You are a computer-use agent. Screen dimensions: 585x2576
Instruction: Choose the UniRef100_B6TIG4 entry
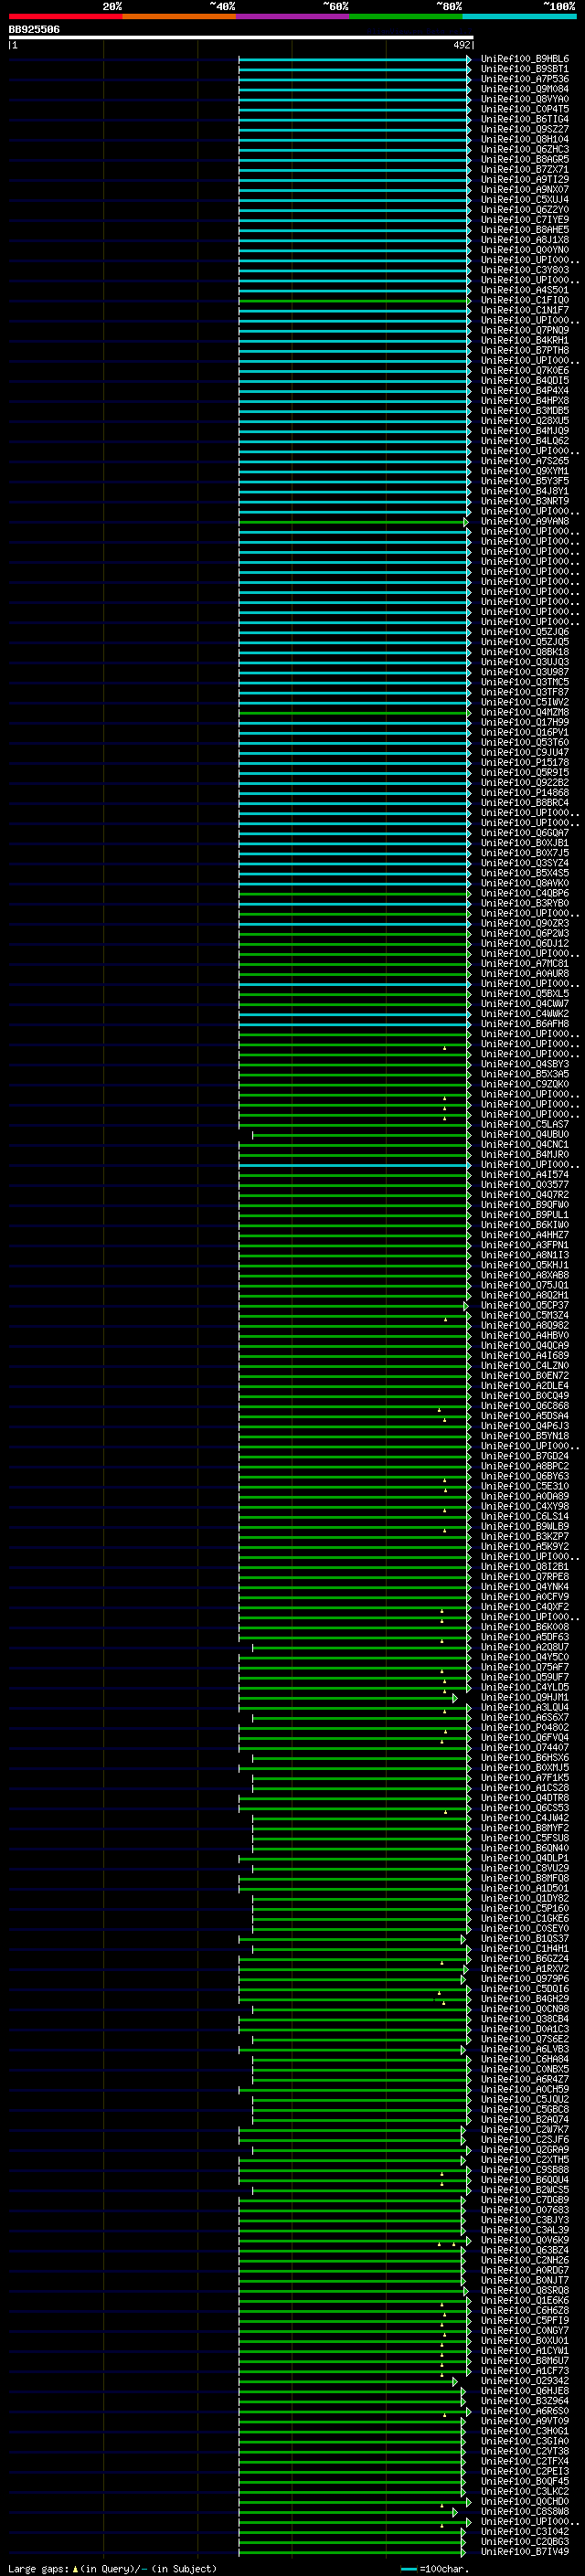(524, 119)
